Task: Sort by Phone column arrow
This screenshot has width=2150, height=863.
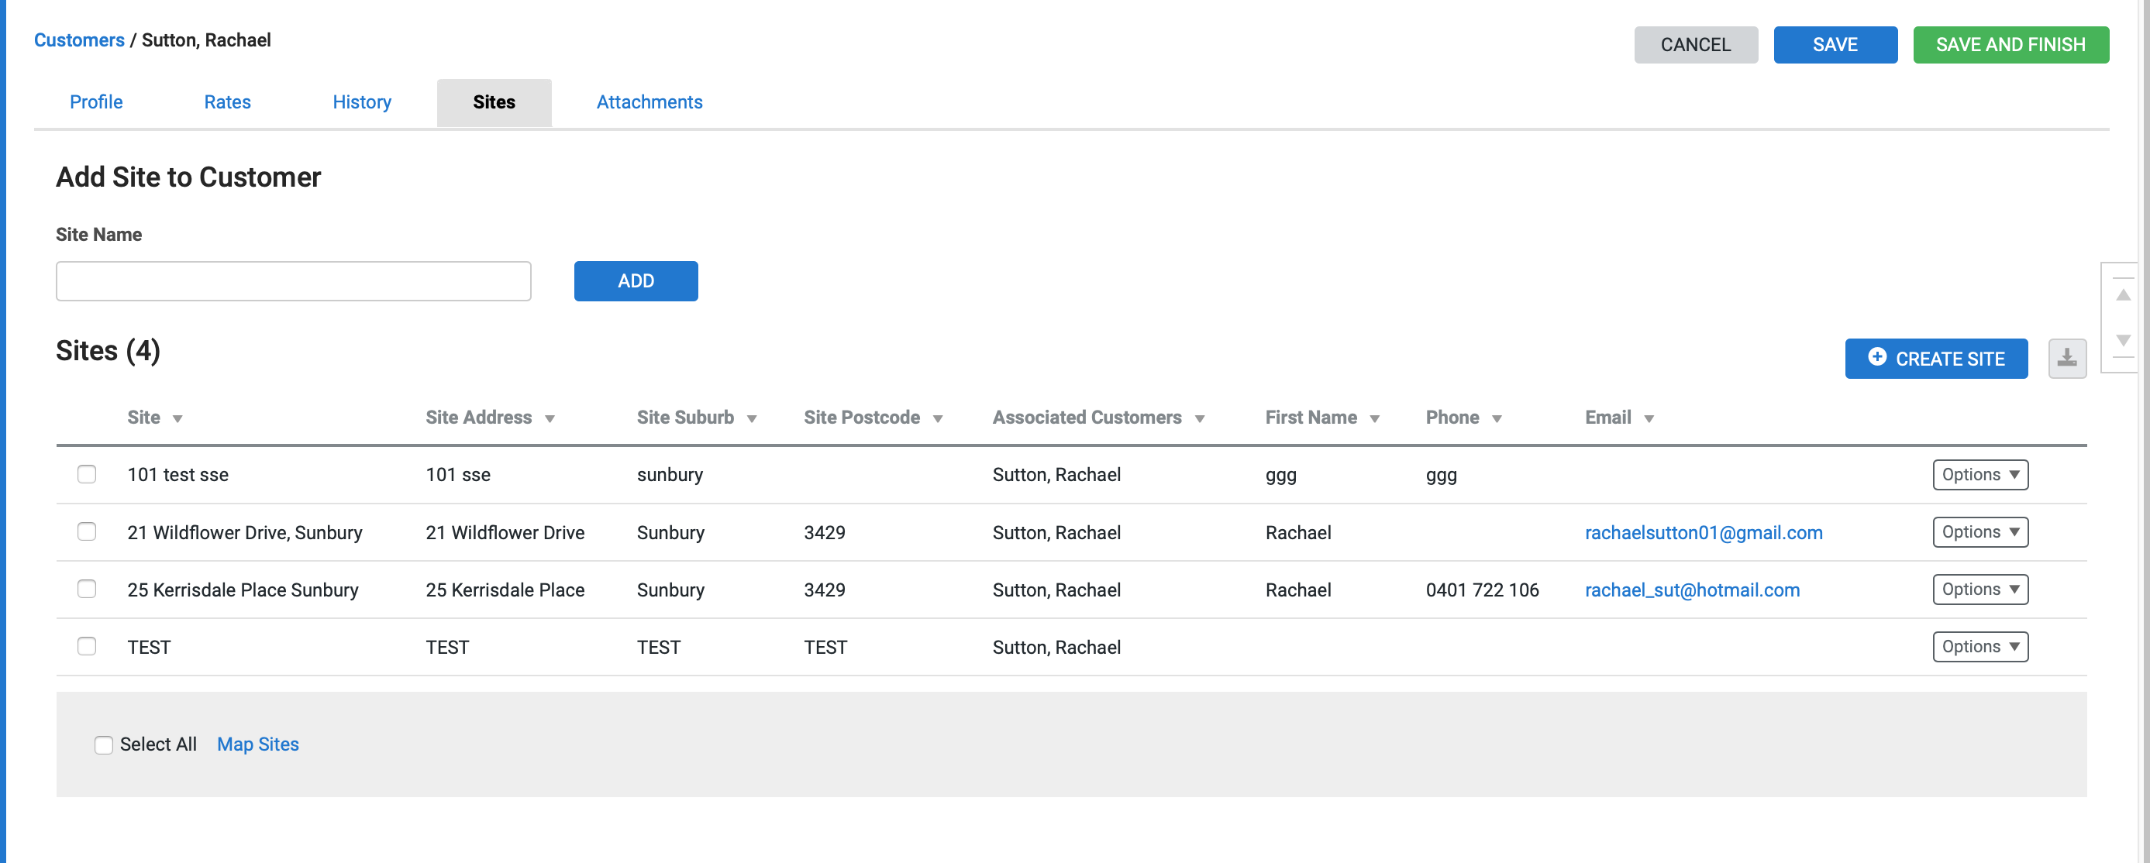Action: 1497,418
